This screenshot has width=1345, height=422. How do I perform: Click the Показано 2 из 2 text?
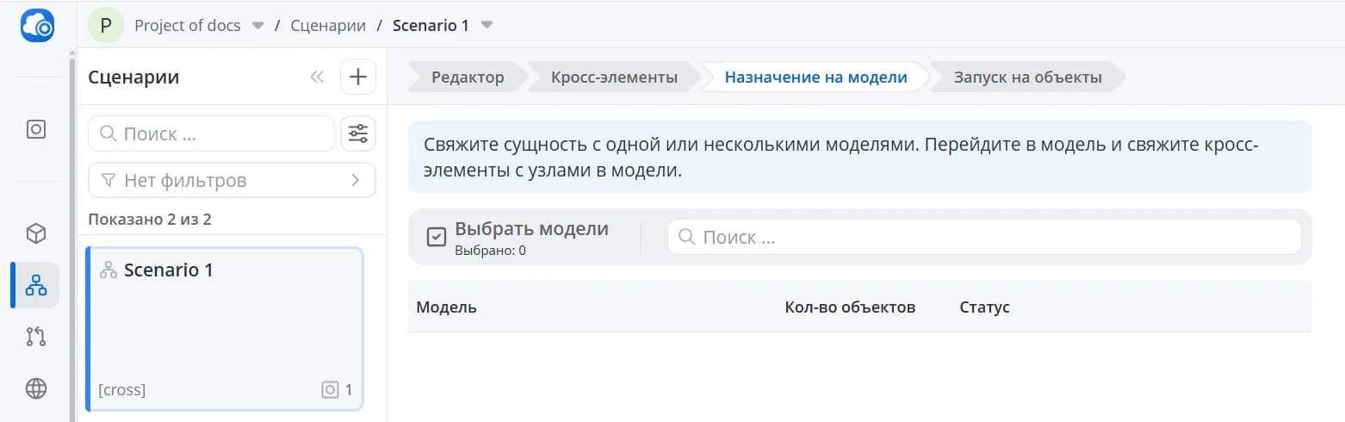tap(150, 220)
